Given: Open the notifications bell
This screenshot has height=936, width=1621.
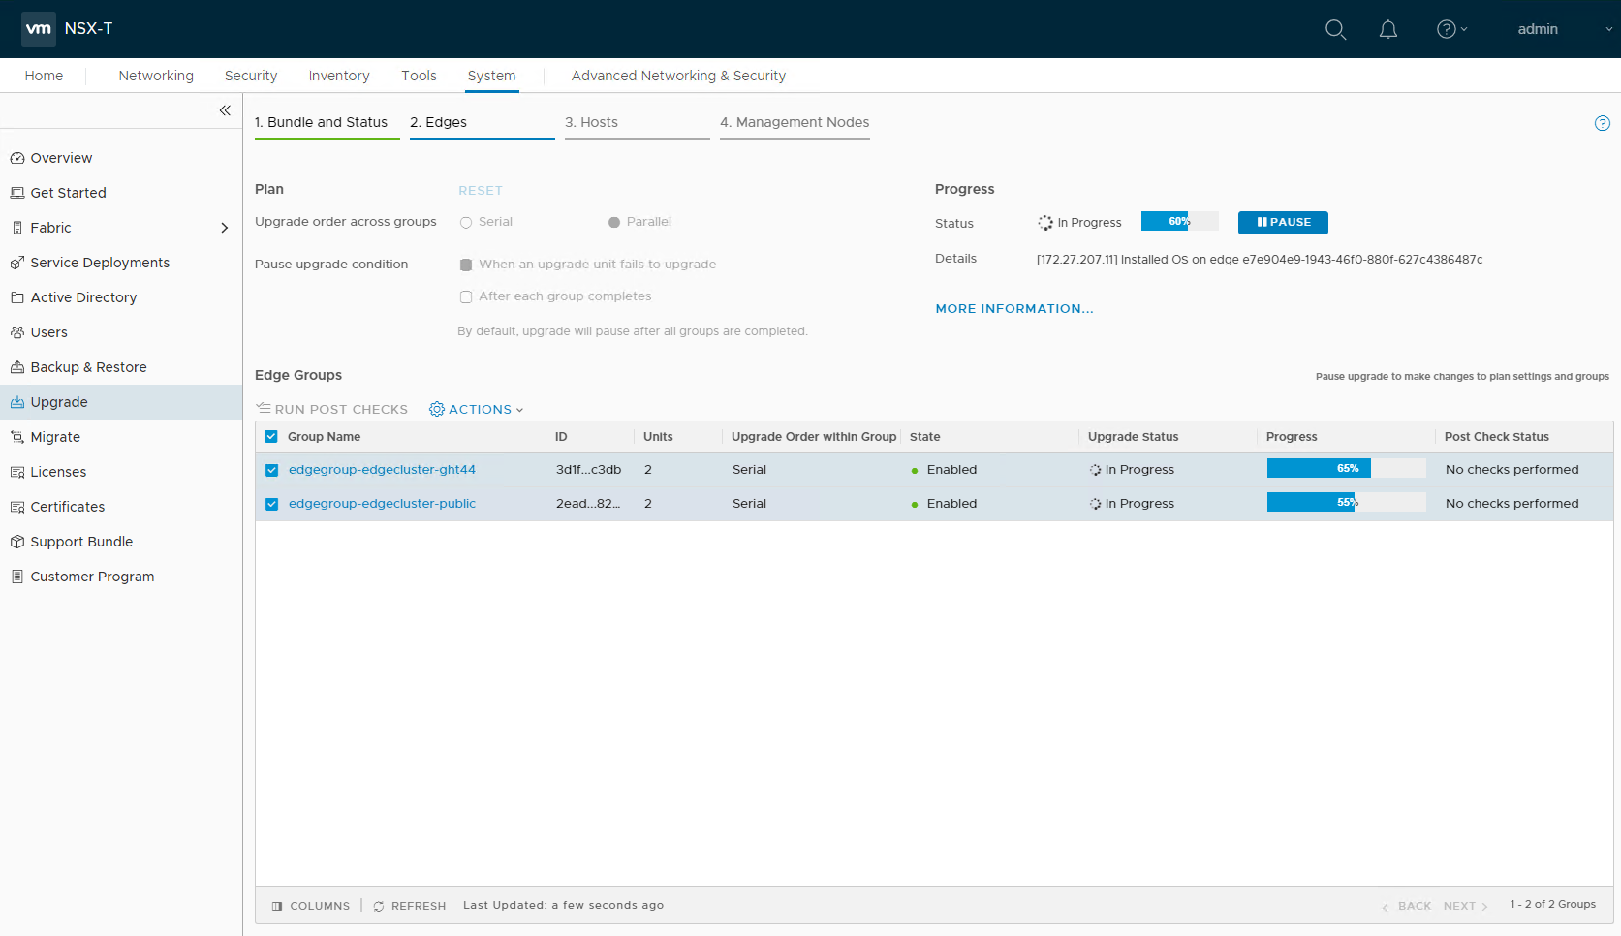Looking at the screenshot, I should tap(1387, 29).
